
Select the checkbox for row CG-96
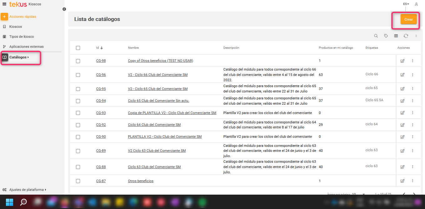click(x=78, y=75)
